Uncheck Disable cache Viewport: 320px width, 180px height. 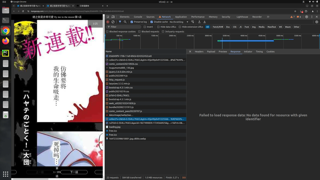click(x=151, y=22)
